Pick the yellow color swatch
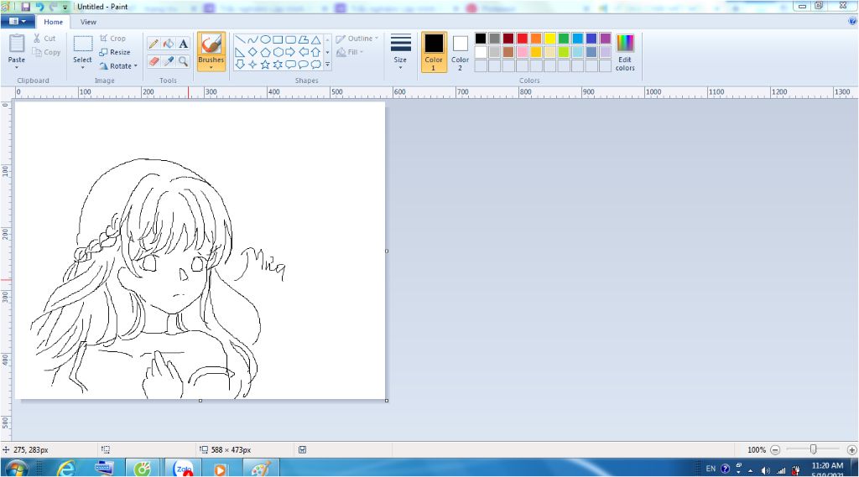859x477 pixels. (550, 39)
